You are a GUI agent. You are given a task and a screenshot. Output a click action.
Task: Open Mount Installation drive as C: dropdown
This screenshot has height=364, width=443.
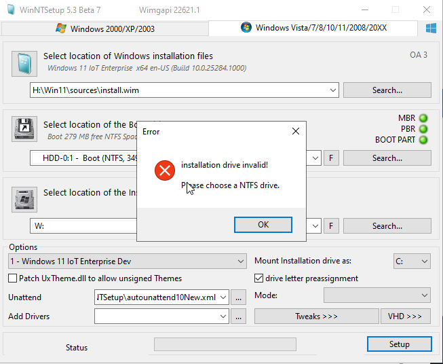point(412,261)
